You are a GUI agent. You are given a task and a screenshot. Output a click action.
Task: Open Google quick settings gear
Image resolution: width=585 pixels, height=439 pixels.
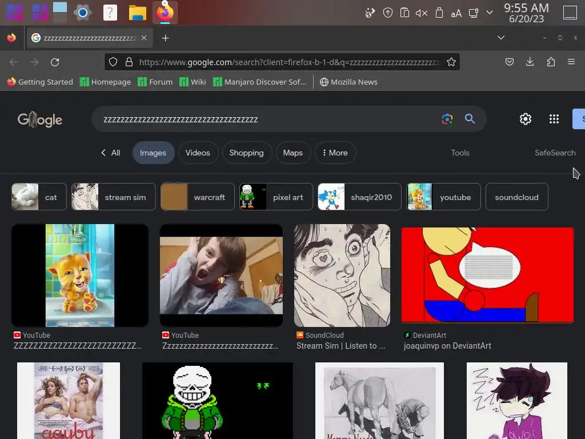tap(526, 119)
